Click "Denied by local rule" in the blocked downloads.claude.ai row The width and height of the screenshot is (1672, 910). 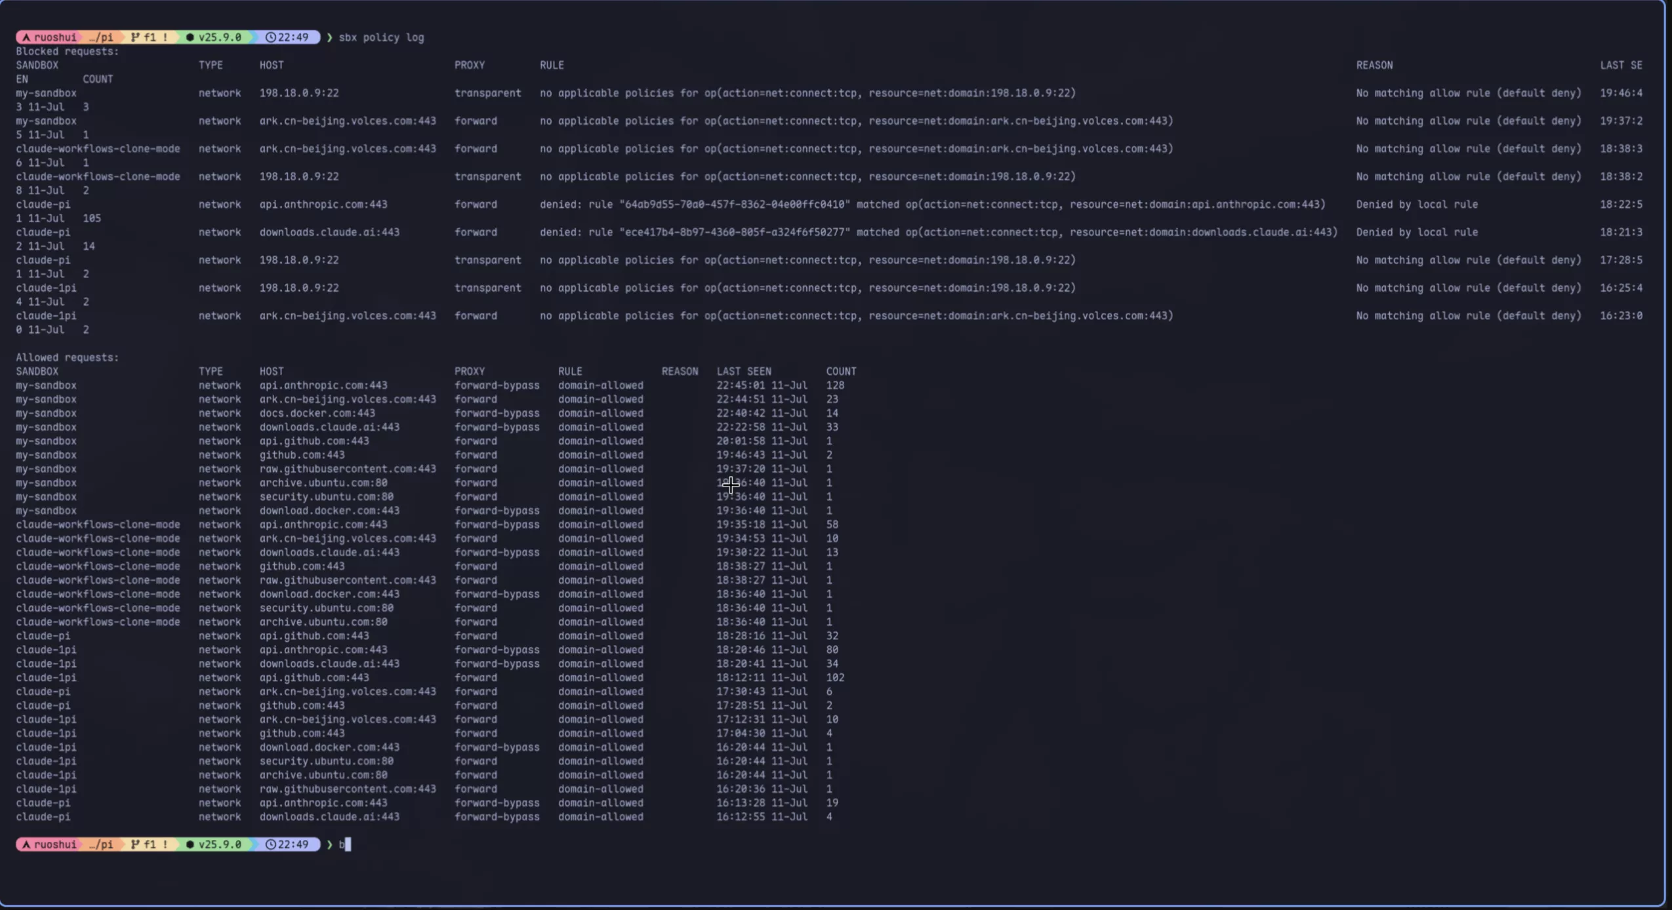pos(1417,232)
